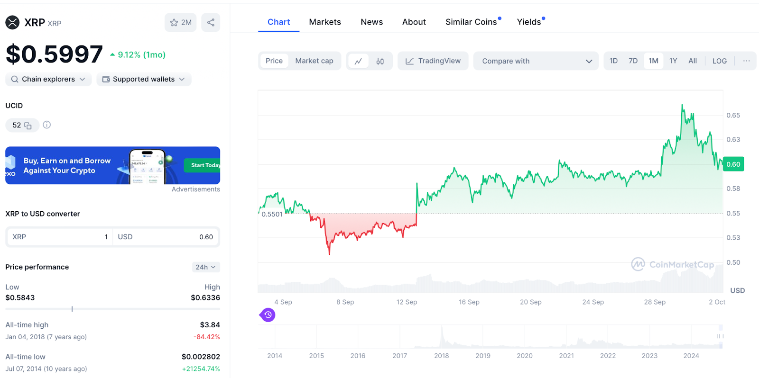Expand Supported wallets dropdown
The image size is (759, 378).
point(144,79)
